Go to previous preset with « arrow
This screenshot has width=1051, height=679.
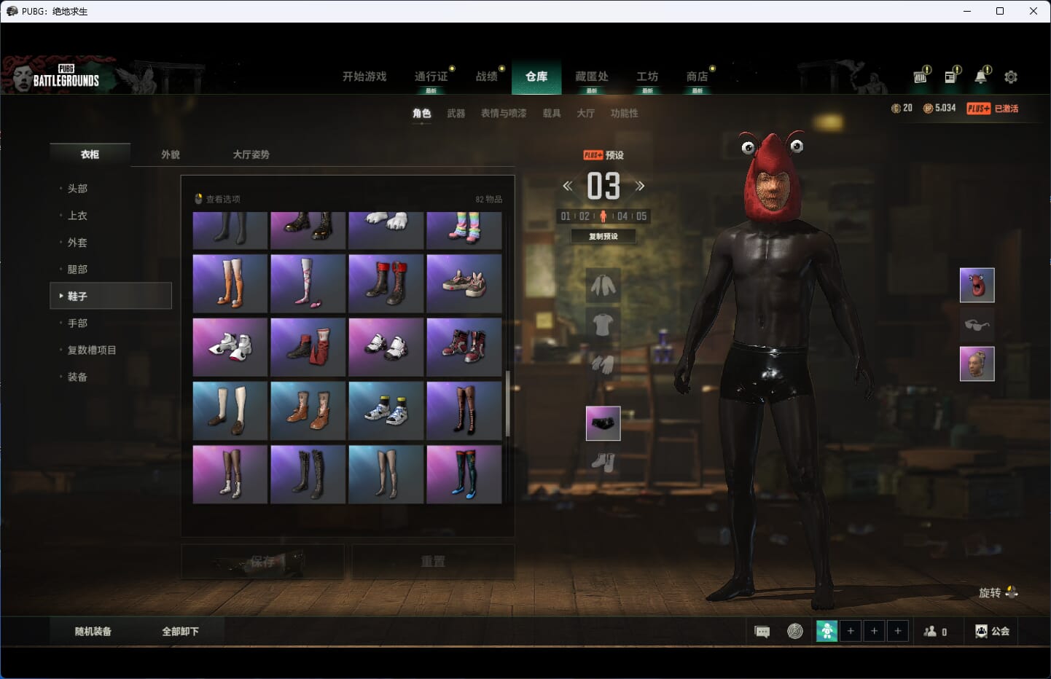tap(568, 186)
